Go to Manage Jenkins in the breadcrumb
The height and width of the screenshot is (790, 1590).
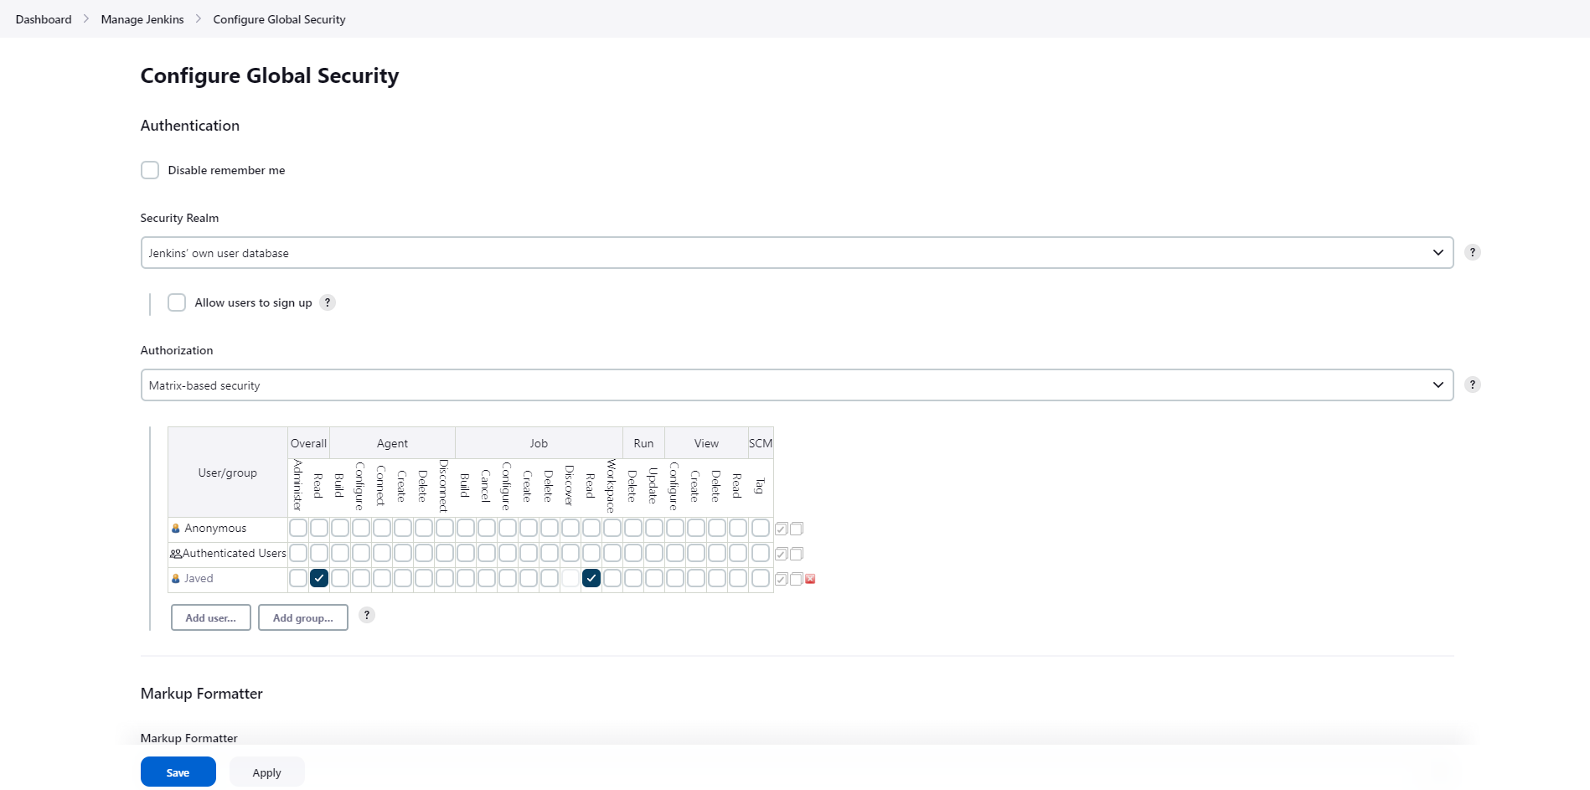142,19
